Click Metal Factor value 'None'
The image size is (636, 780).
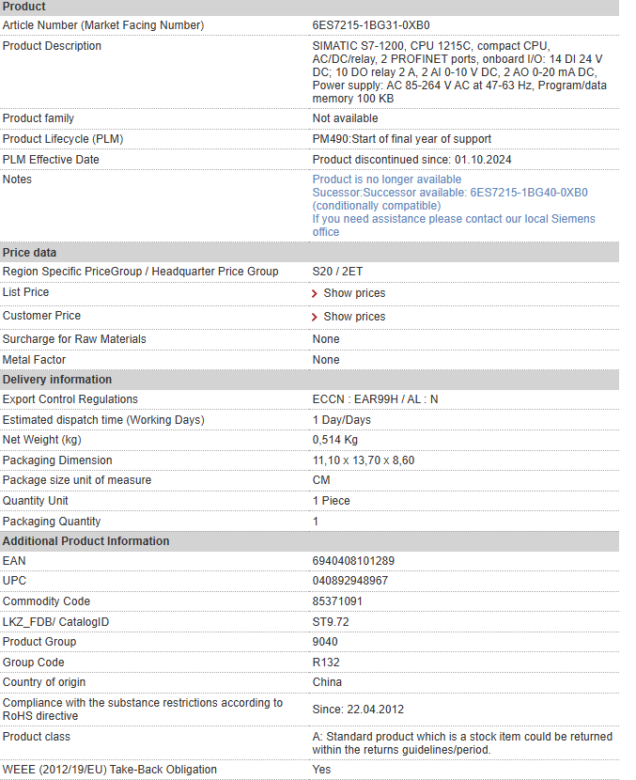pyautogui.click(x=326, y=360)
